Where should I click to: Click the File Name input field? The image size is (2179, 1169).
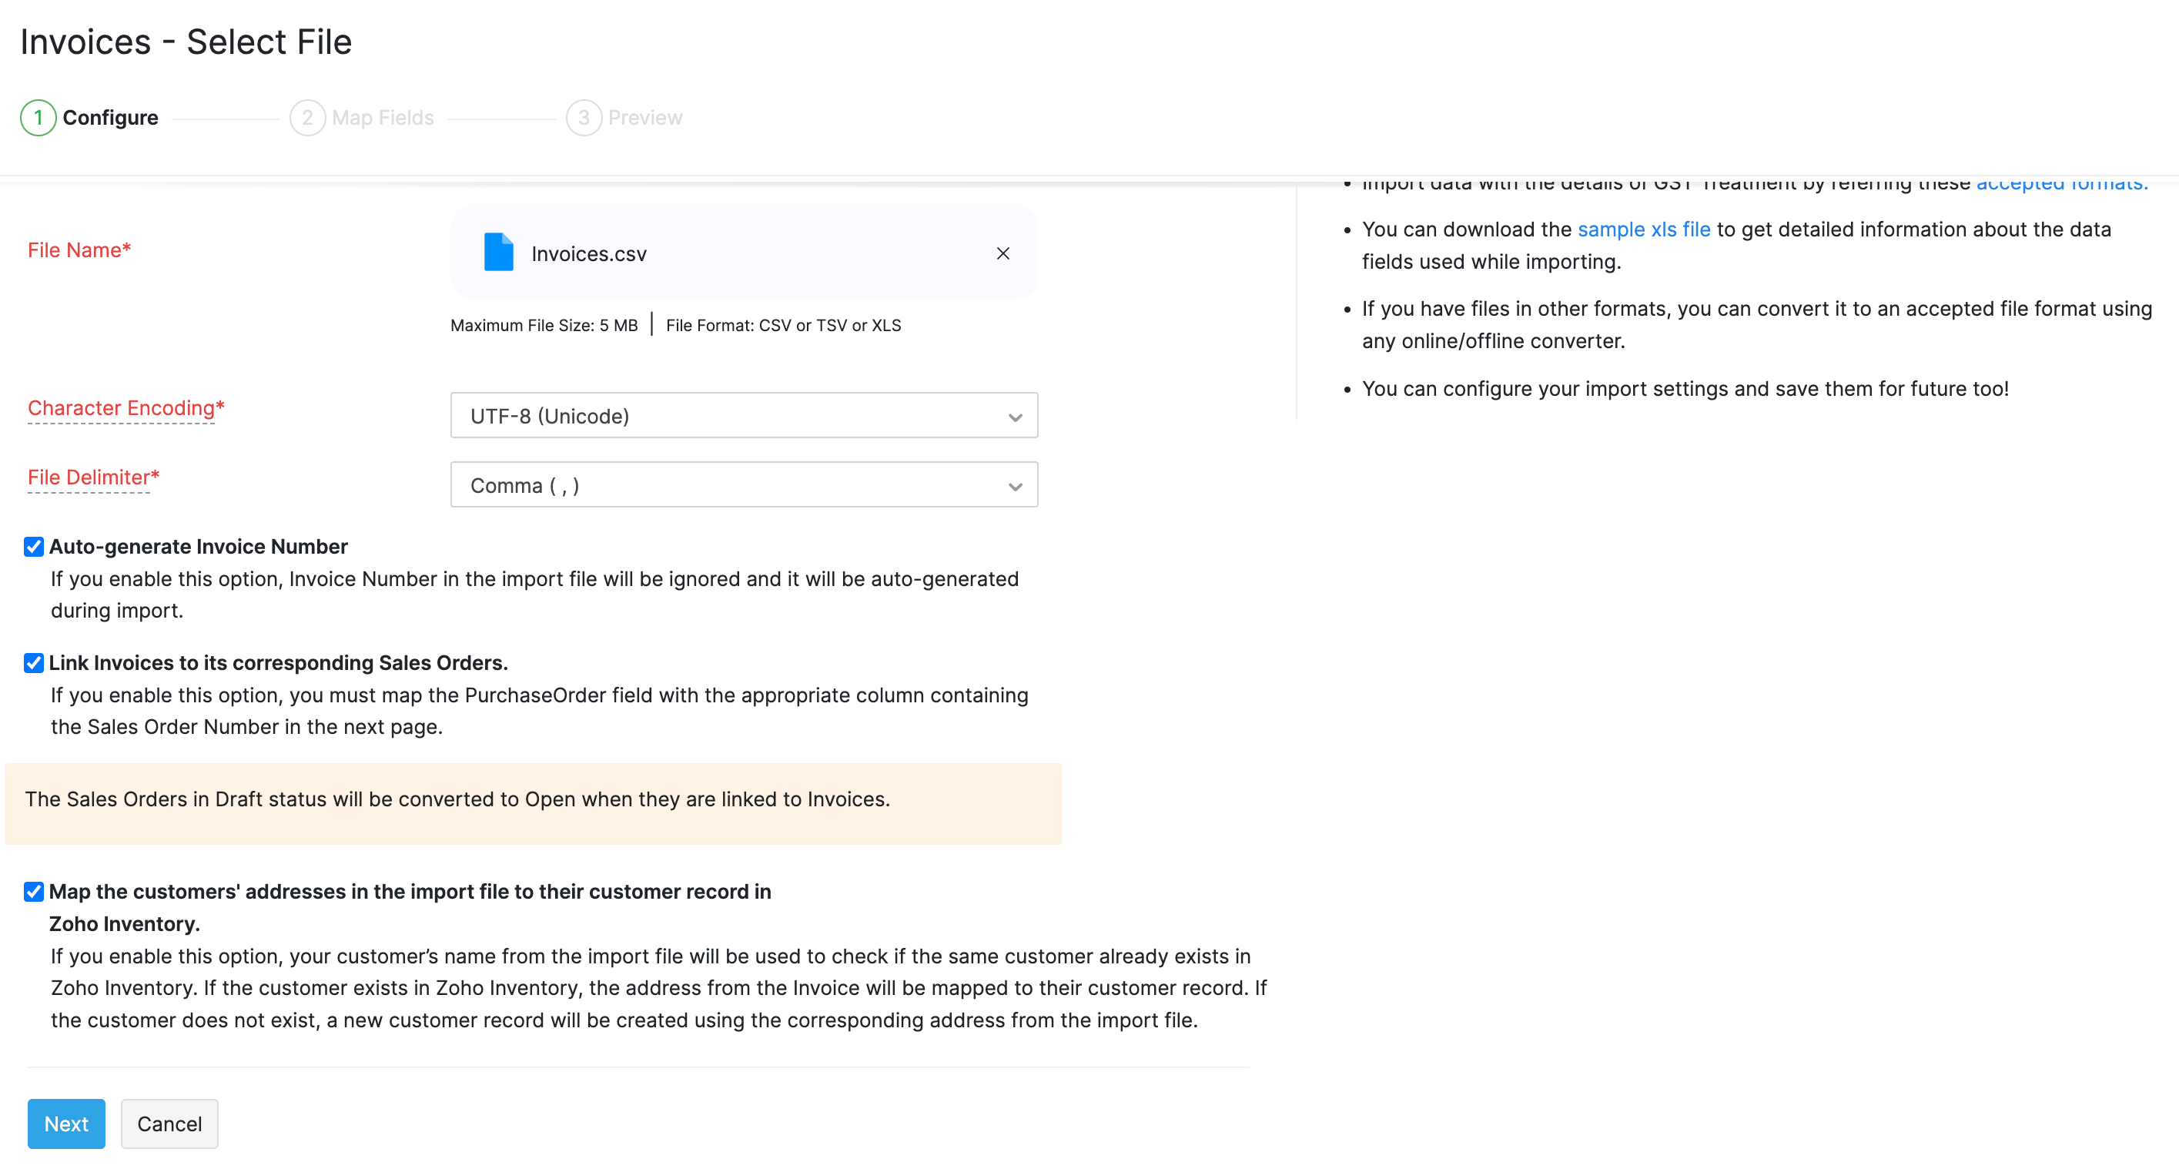point(744,253)
